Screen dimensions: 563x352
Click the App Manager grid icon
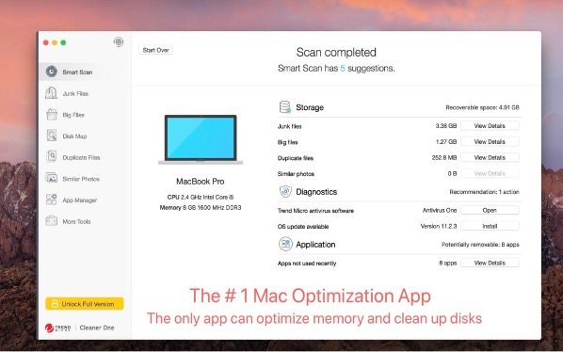(52, 200)
